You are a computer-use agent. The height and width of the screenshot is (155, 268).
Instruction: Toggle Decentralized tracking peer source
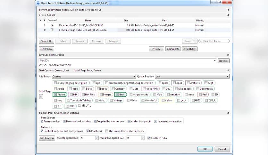[64, 121]
